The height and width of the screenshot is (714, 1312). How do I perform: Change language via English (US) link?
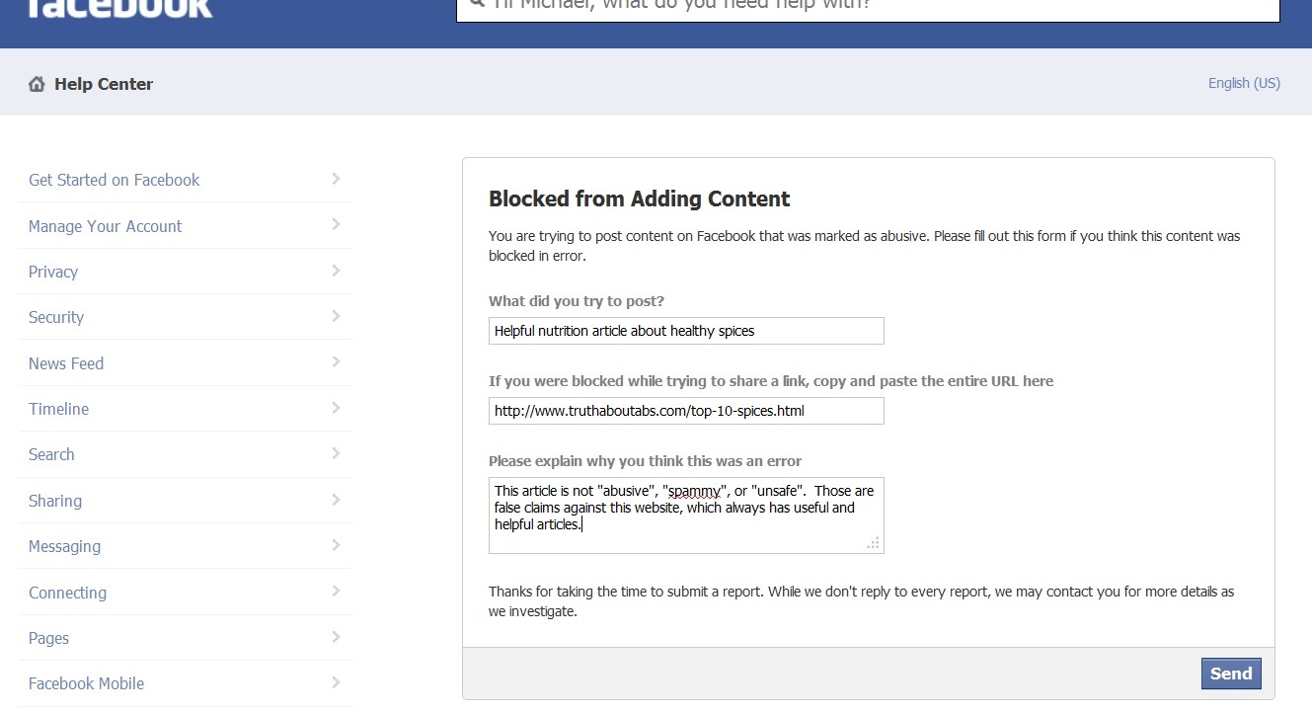click(x=1244, y=83)
